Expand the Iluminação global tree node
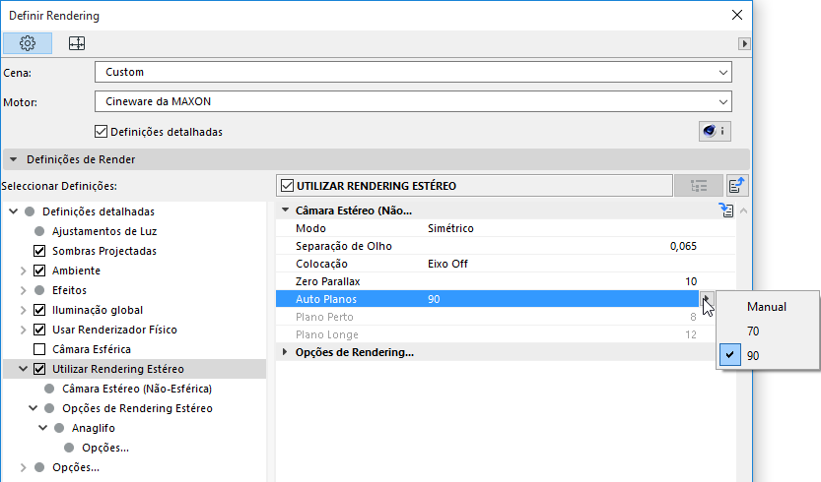 [x=23, y=310]
